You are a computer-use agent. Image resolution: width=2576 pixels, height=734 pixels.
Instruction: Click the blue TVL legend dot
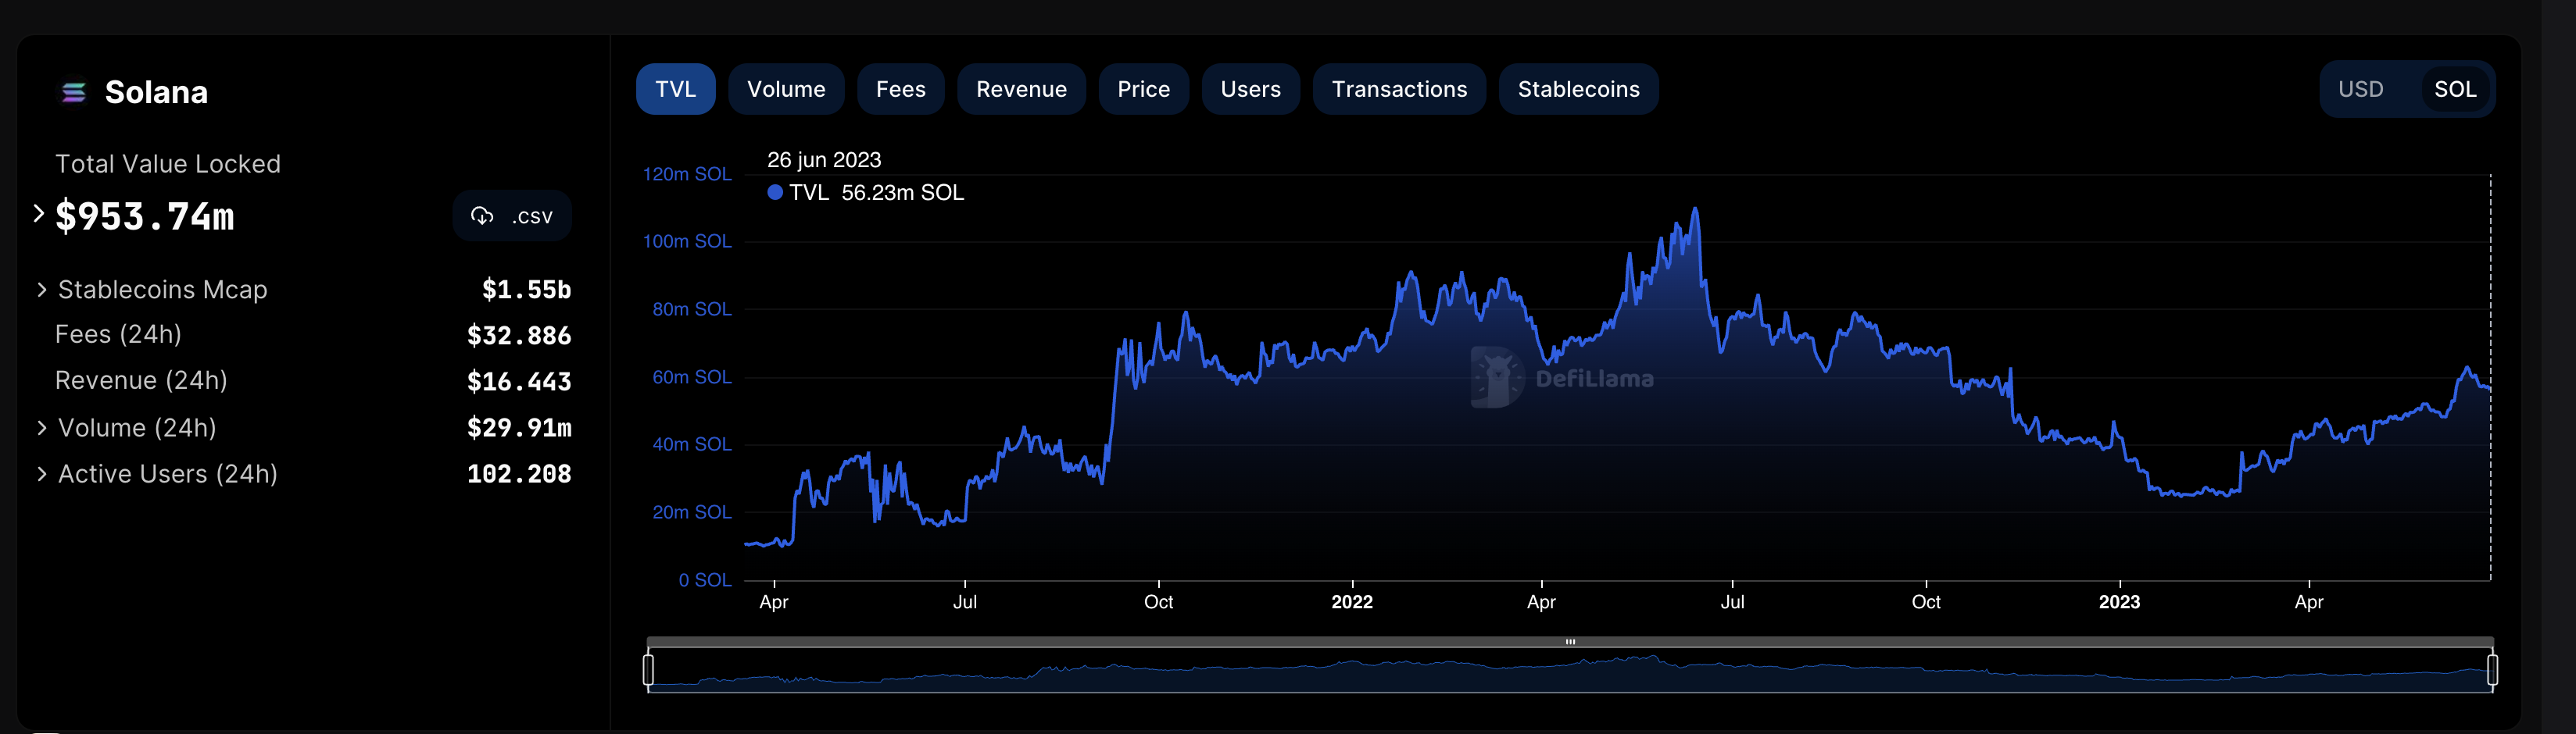[x=775, y=193]
